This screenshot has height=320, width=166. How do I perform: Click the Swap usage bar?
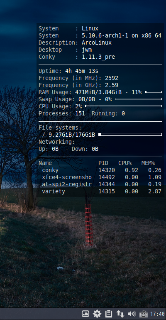[x=138, y=99]
